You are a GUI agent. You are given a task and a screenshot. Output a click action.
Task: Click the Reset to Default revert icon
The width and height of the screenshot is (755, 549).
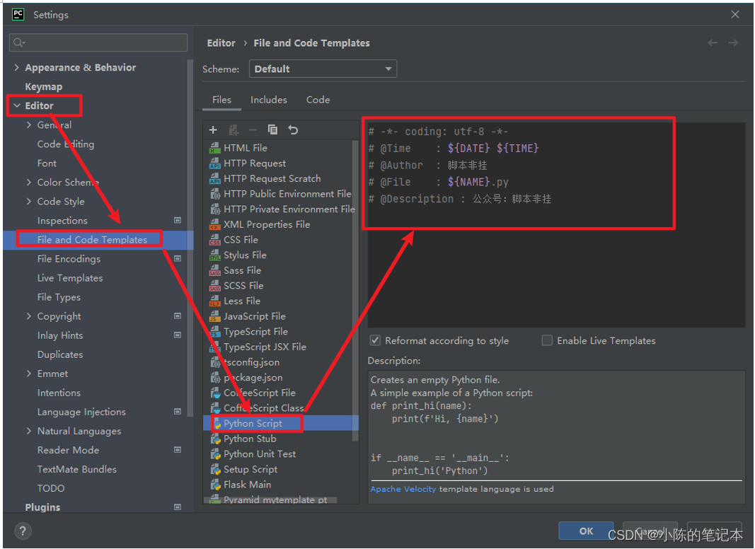point(293,130)
